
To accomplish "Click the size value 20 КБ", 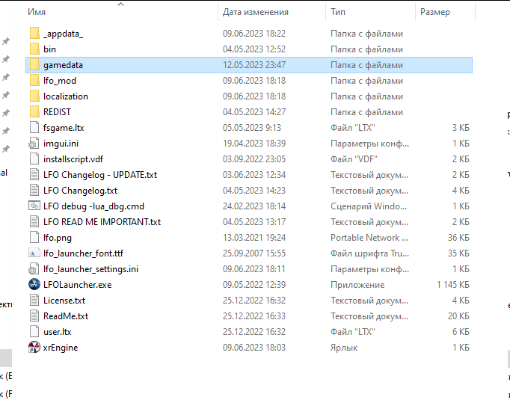I will click(x=458, y=316).
